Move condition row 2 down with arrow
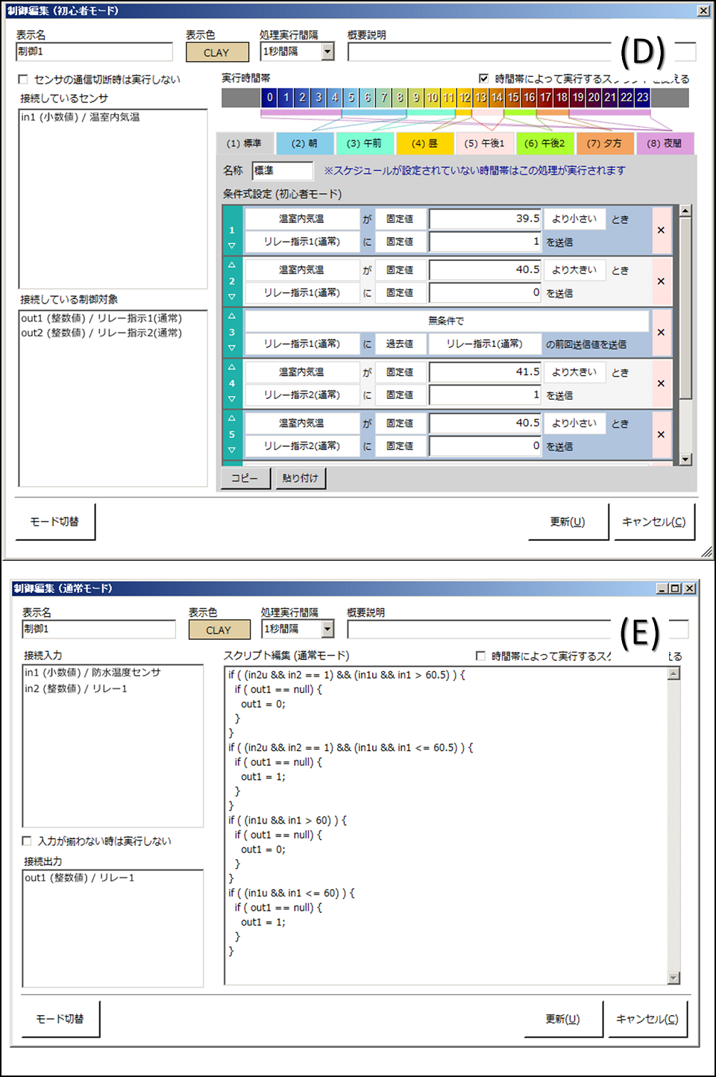 pyautogui.click(x=232, y=297)
